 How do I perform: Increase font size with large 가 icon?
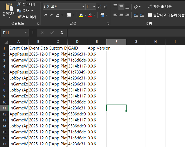[99, 7]
